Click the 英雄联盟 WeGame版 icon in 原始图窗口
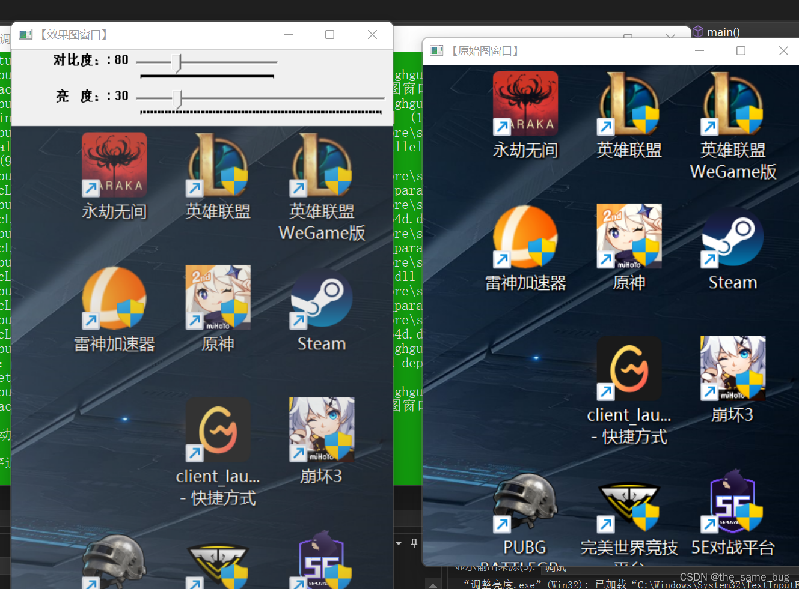Viewport: 799px width, 589px height. 733,104
